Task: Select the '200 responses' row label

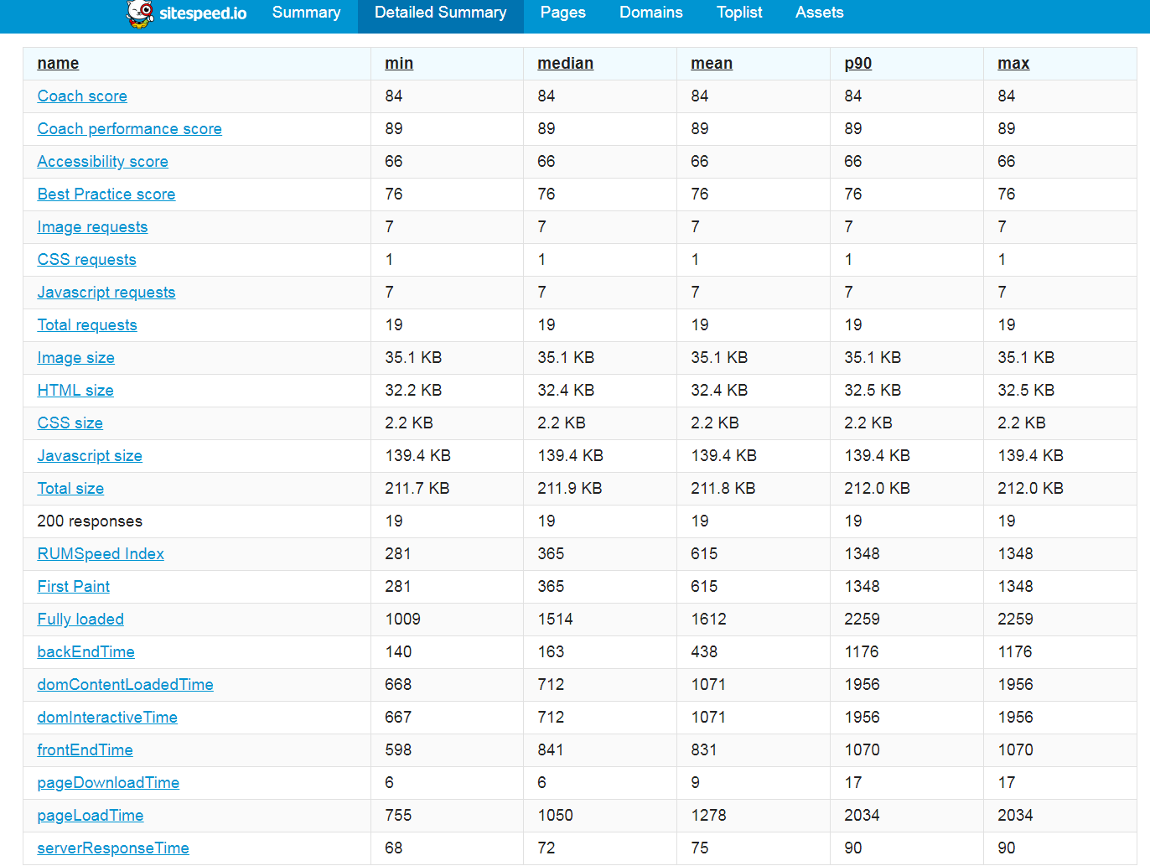Action: (x=90, y=521)
